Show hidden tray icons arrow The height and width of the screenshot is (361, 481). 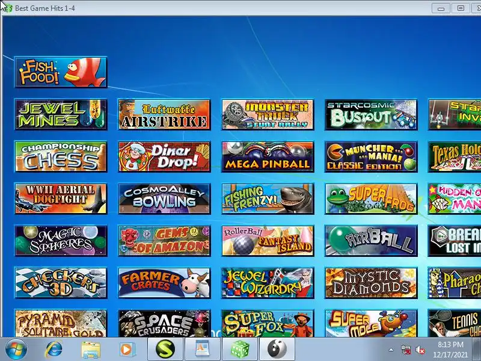391,350
